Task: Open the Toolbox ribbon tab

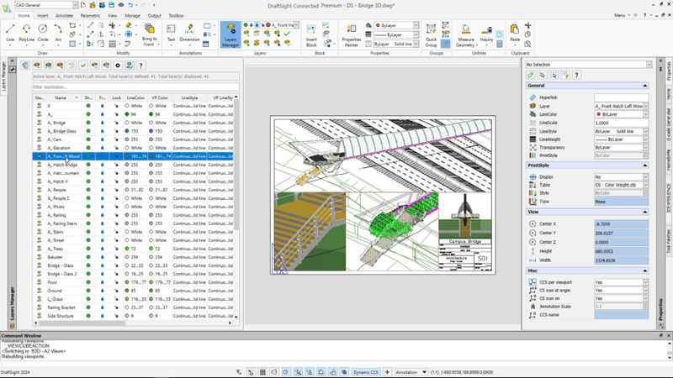Action: 176,15
